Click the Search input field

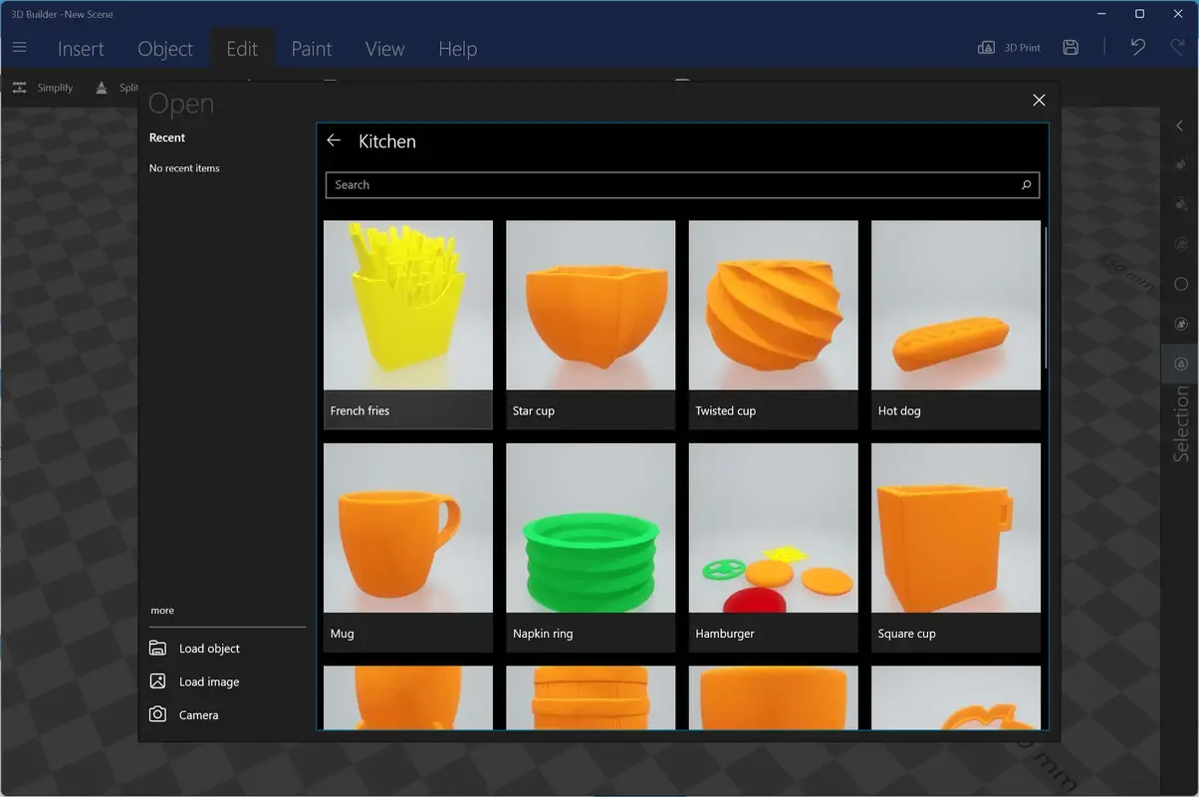(x=598, y=184)
